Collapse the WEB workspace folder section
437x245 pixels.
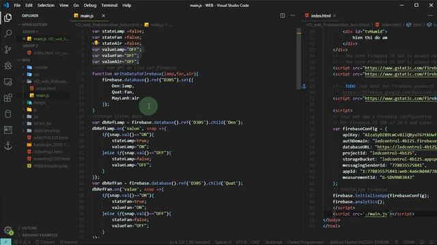(43, 60)
